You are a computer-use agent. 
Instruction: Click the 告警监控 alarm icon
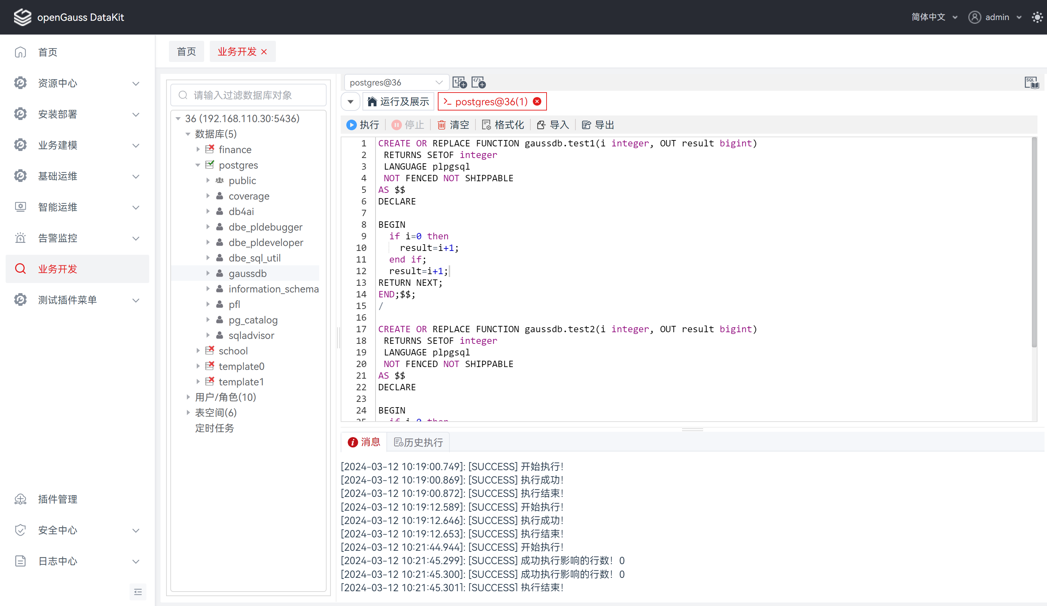[x=20, y=238]
